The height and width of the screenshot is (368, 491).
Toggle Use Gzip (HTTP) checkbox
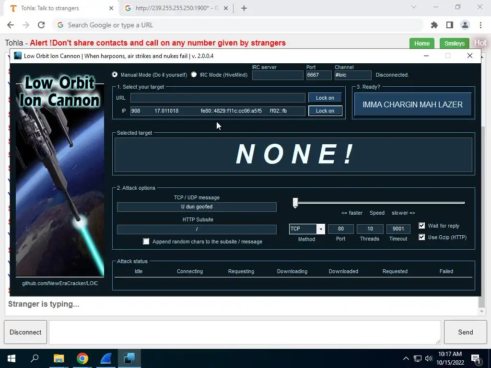point(422,237)
